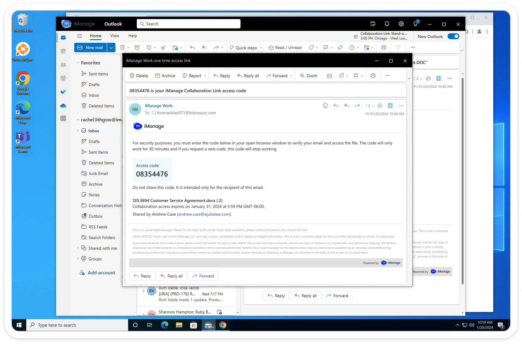Click Read / Unread button in ribbon
Screen dimensions: 522x344
(x=285, y=47)
